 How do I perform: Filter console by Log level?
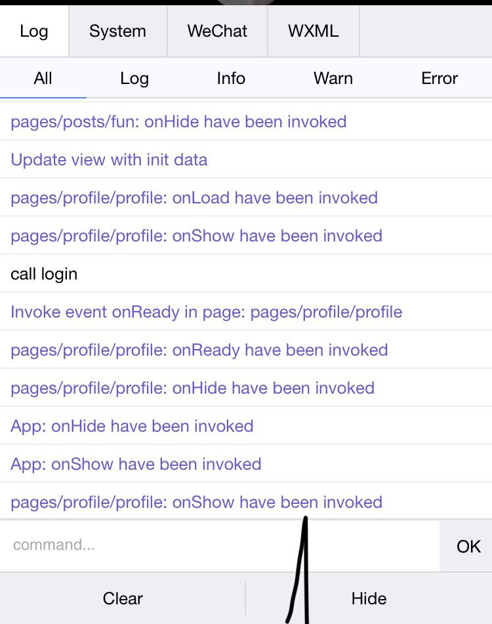tap(134, 79)
